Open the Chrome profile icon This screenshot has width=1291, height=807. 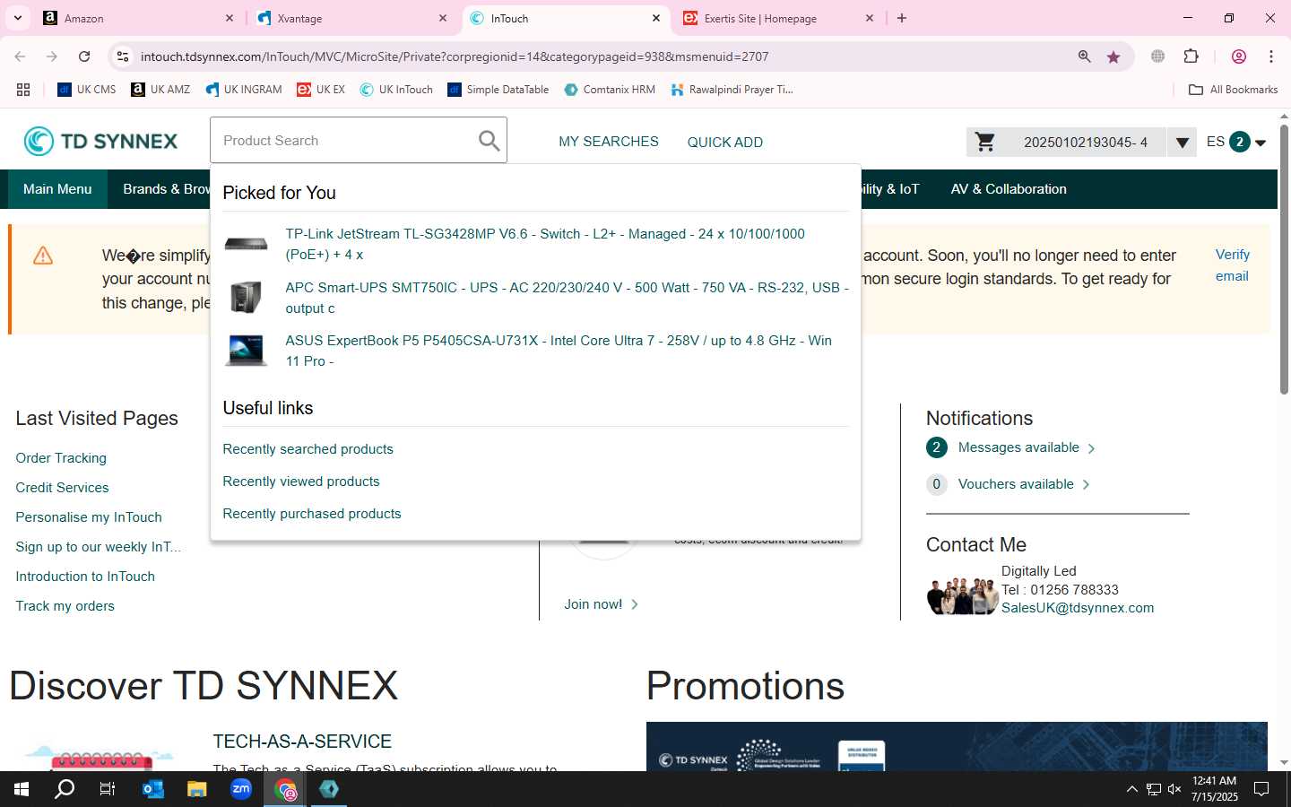1239,56
